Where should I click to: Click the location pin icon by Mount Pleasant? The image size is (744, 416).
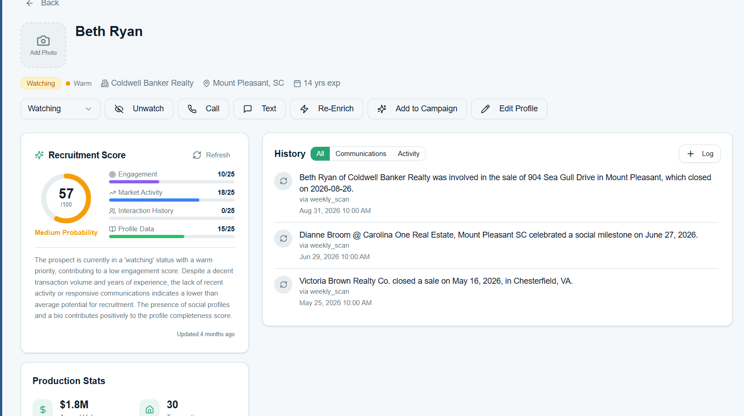207,83
